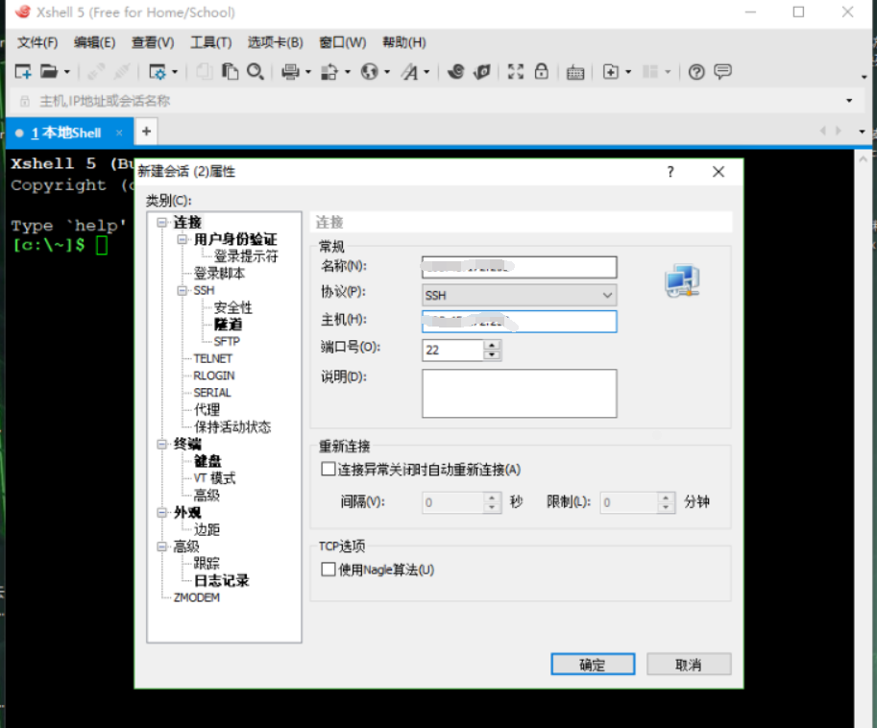Viewport: 877px width, 728px height.
Task: Close the 本地Shell tab with x
Action: point(119,133)
